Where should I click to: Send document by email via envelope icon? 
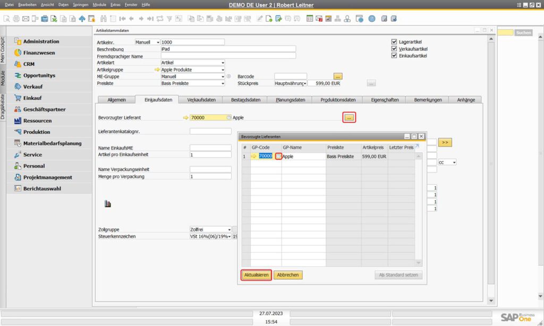click(x=25, y=19)
